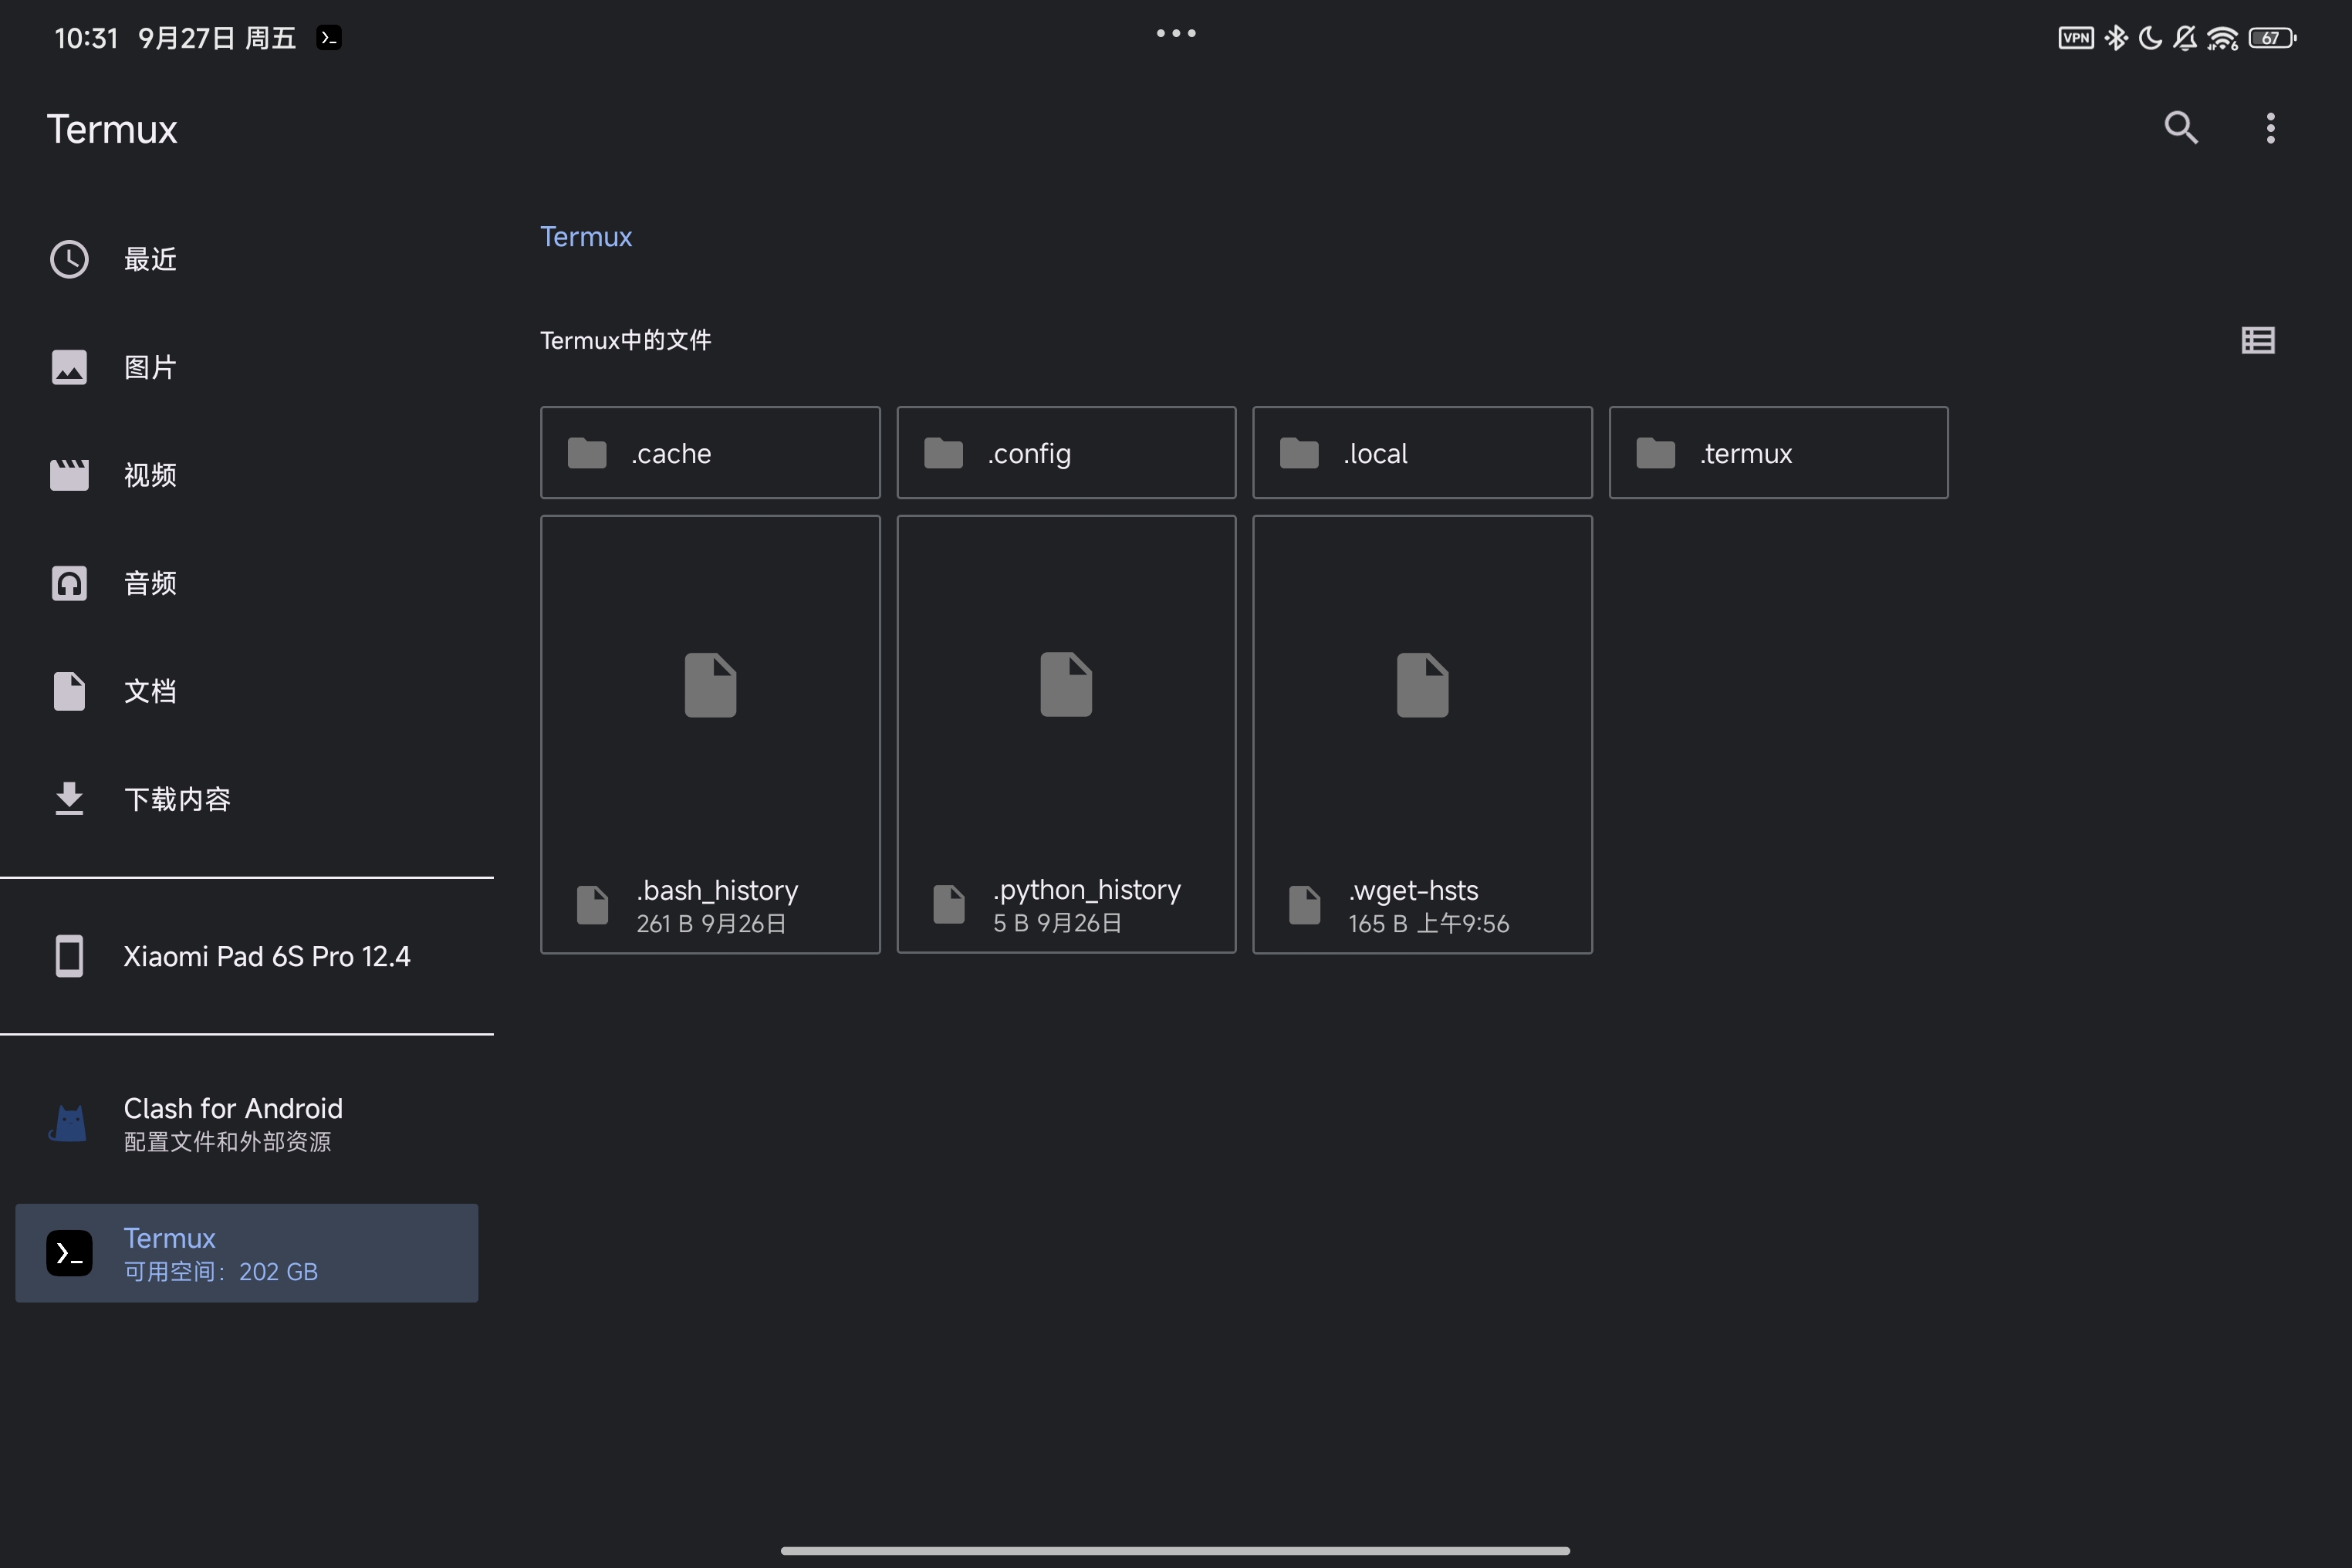Click the .cache folder icon

(x=587, y=453)
